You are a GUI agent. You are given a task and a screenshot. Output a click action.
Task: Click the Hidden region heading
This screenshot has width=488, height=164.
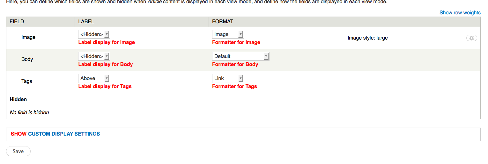[18, 100]
